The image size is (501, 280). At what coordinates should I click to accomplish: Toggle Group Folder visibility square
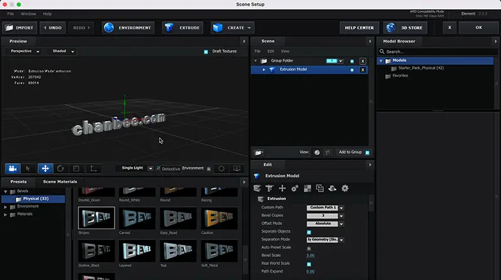(x=352, y=61)
